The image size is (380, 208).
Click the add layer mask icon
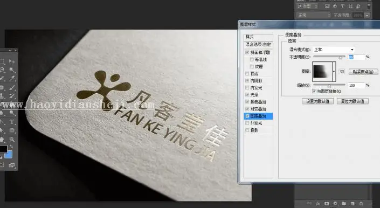click(327, 203)
